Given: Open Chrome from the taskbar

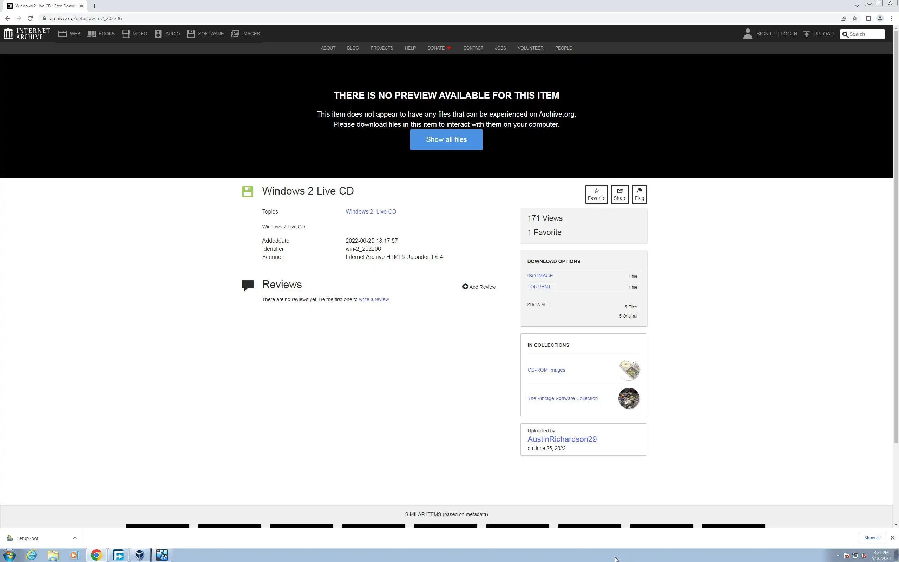Looking at the screenshot, I should (x=96, y=555).
